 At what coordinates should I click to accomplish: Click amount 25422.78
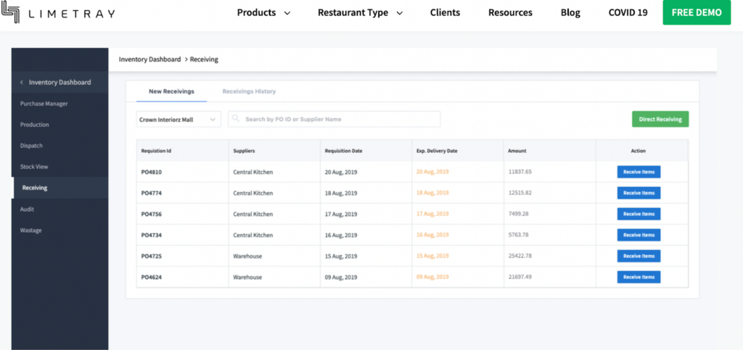520,256
